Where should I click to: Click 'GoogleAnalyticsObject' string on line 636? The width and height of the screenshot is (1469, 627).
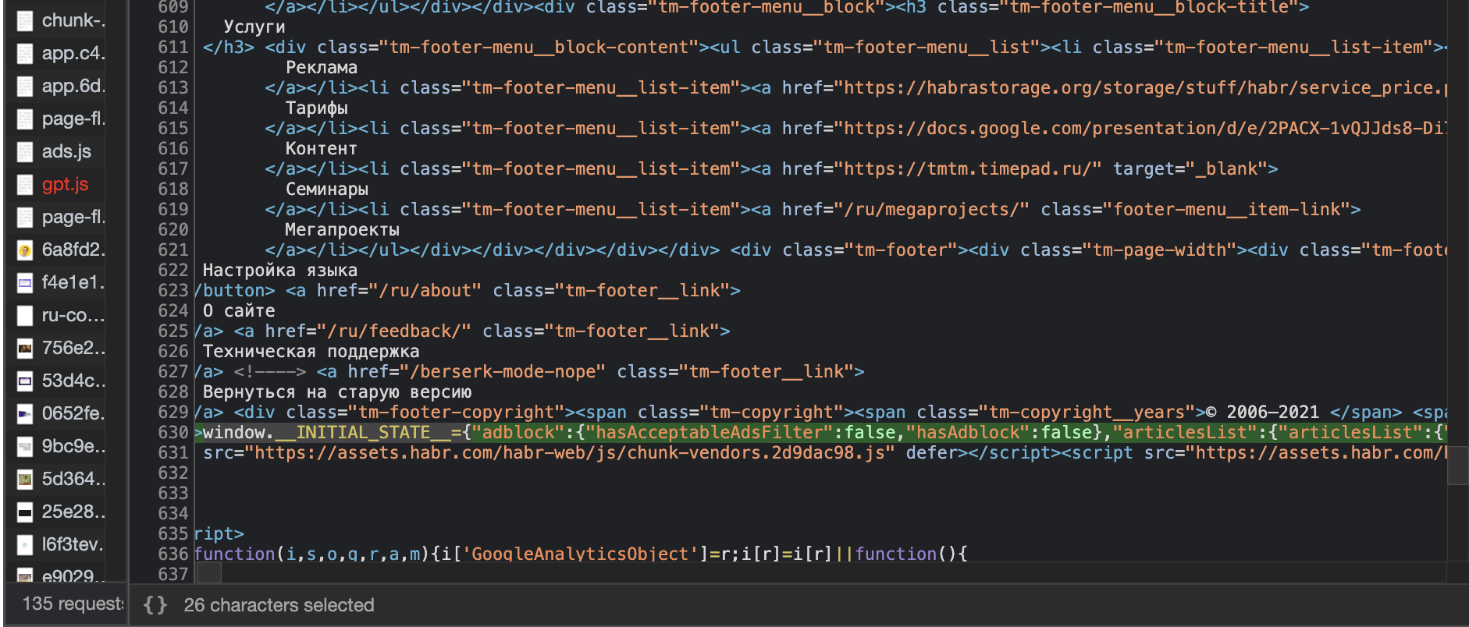point(579,554)
